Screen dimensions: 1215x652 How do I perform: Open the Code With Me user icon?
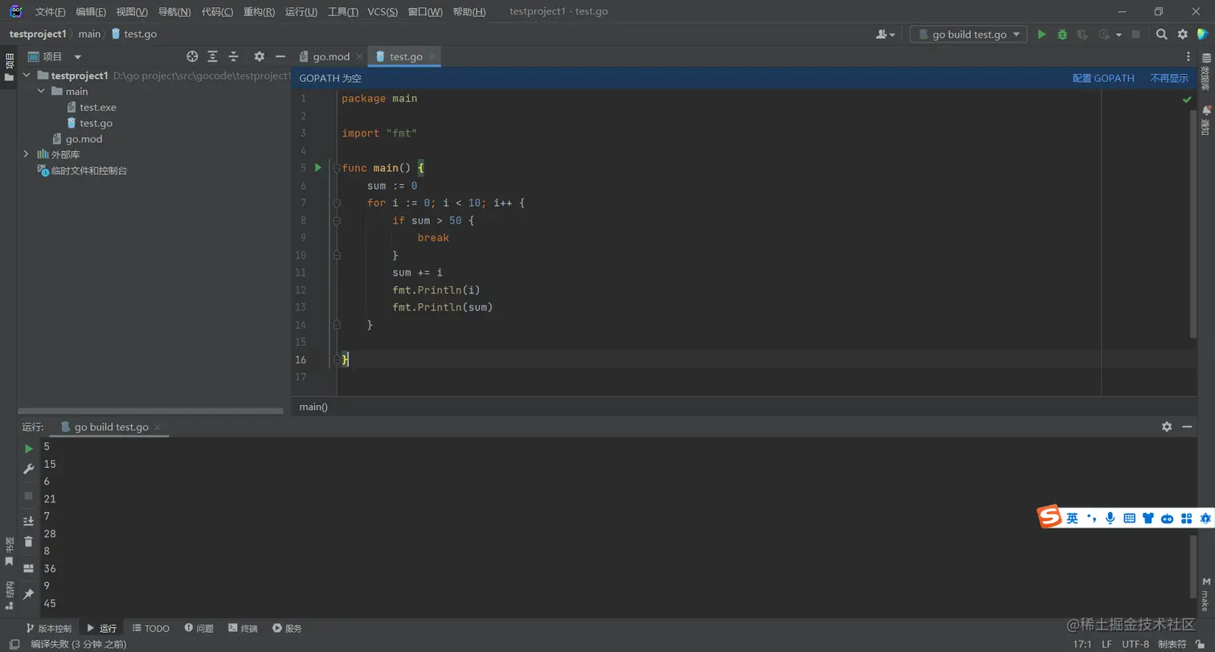point(882,35)
